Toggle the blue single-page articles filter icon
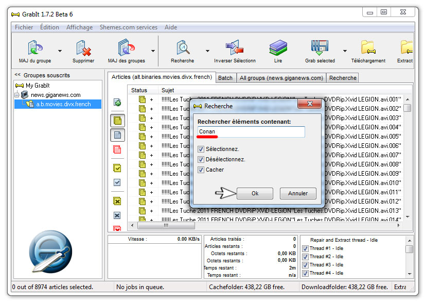 (x=118, y=135)
